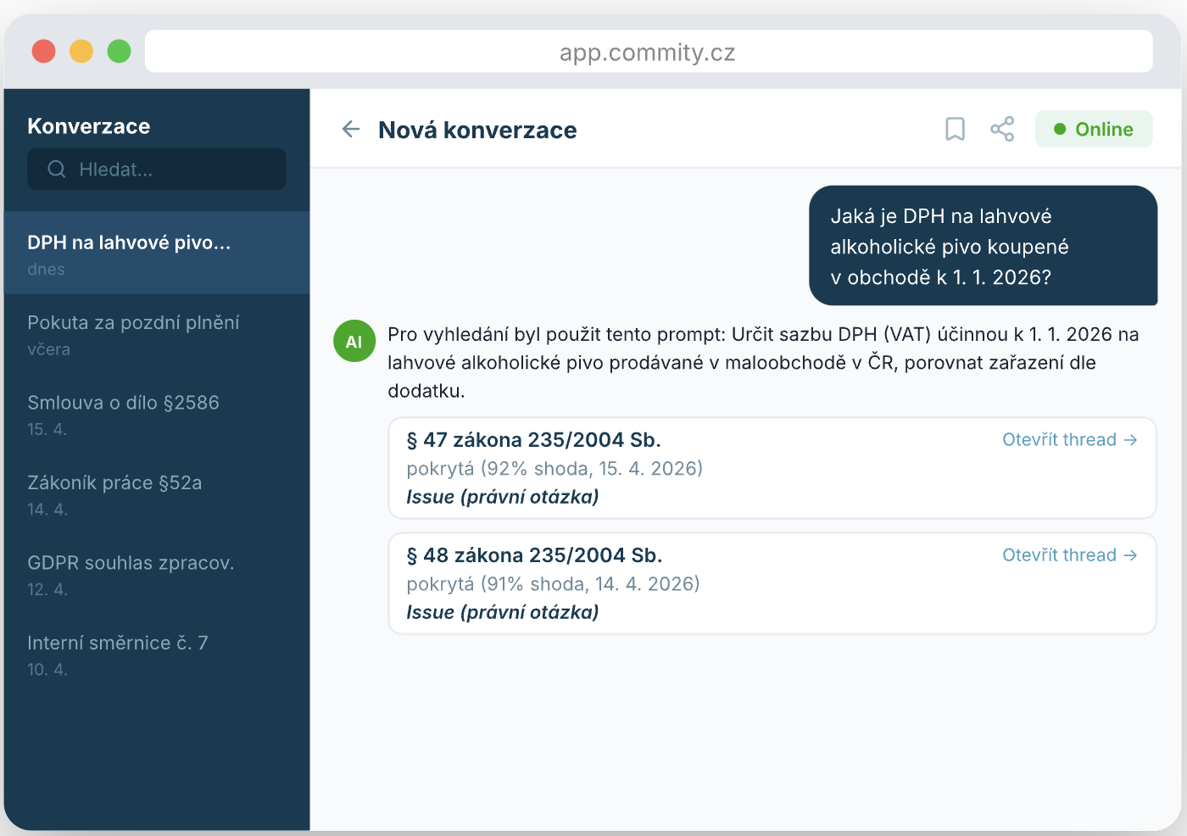
Task: Click Issue (právní otázka) in § 48 card
Action: (x=503, y=612)
